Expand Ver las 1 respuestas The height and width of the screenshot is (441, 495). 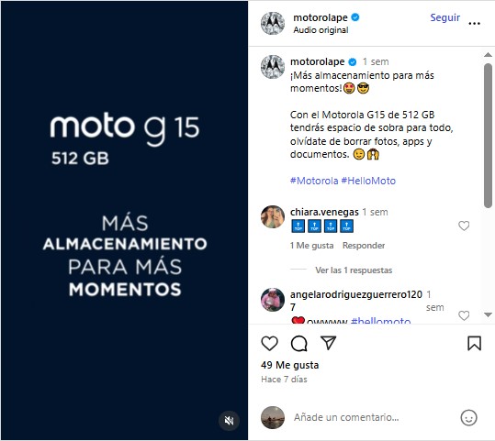pos(354,270)
